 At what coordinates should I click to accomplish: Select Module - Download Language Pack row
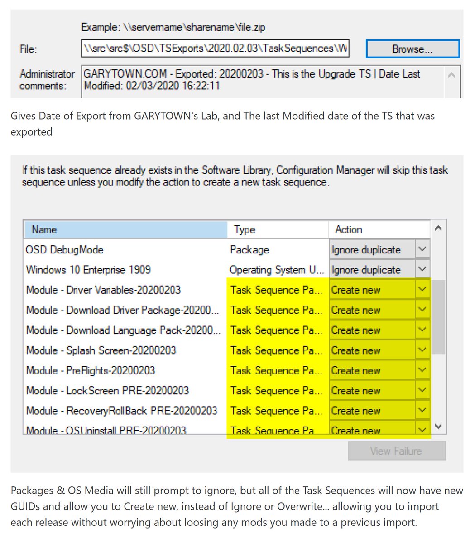(226, 330)
